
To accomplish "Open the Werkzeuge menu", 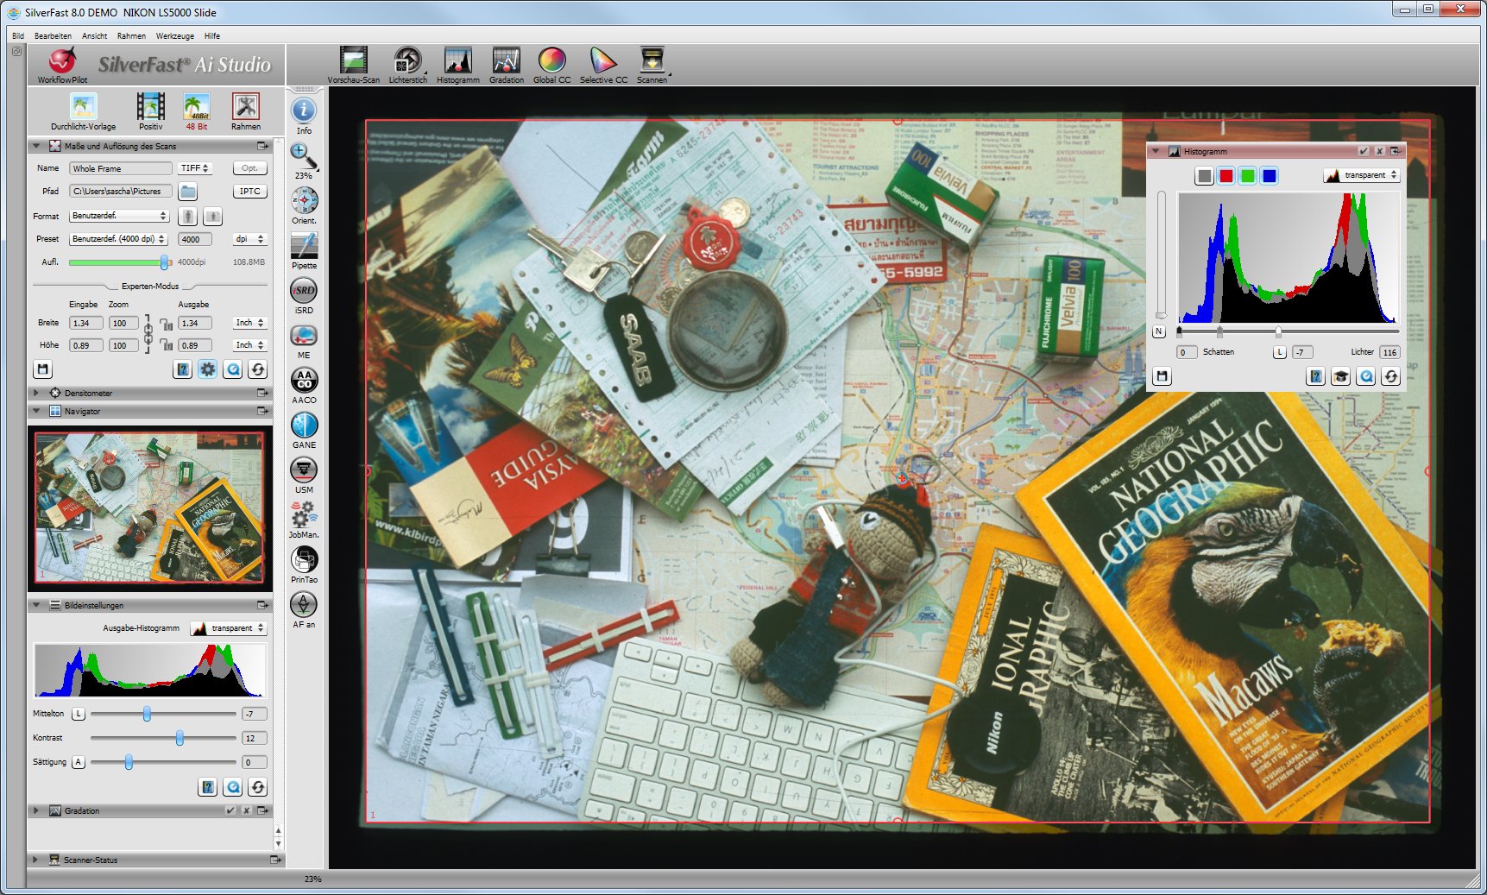I will (174, 36).
